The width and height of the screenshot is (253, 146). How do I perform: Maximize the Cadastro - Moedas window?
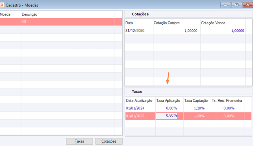point(237,5)
